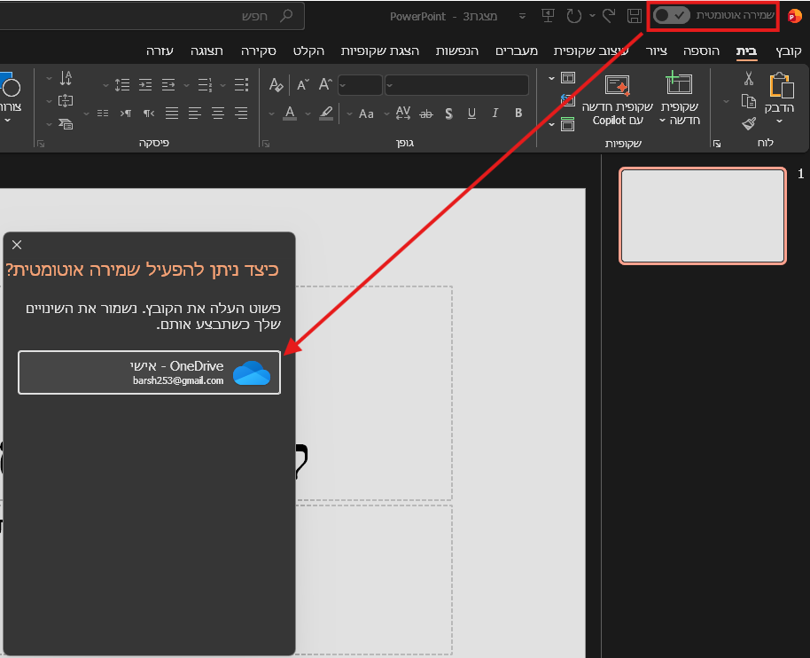
Task: Click the Bullets list icon
Action: coord(241,84)
